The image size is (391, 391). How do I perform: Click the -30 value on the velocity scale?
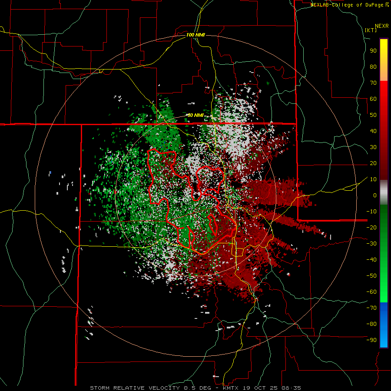[x=371, y=244]
